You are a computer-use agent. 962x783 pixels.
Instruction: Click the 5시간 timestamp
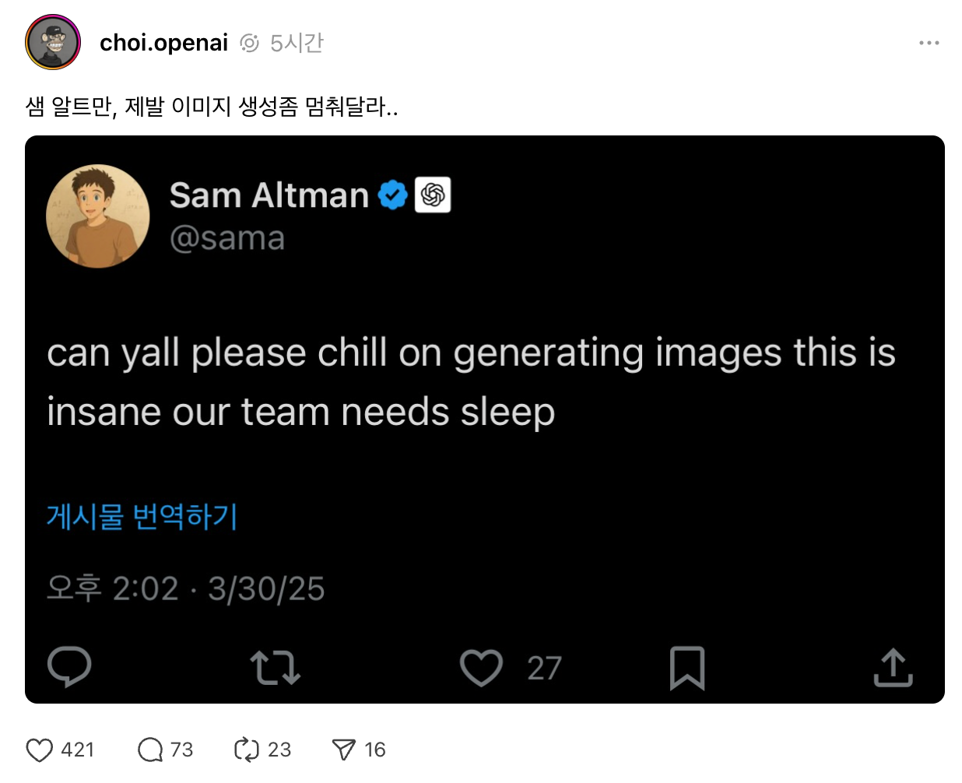299,43
